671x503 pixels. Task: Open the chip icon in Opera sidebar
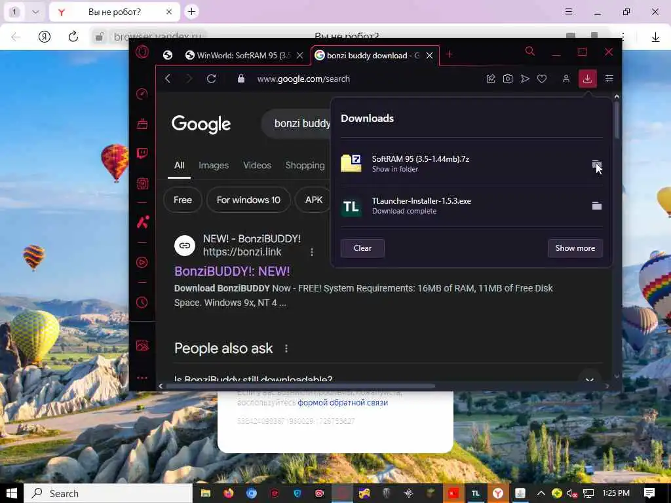coord(142,184)
